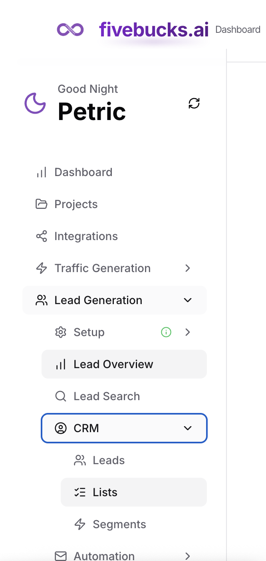Click the green info icon beside Setup
The width and height of the screenshot is (266, 561).
pos(166,332)
